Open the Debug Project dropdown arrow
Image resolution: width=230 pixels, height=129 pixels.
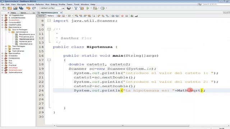[99, 8]
